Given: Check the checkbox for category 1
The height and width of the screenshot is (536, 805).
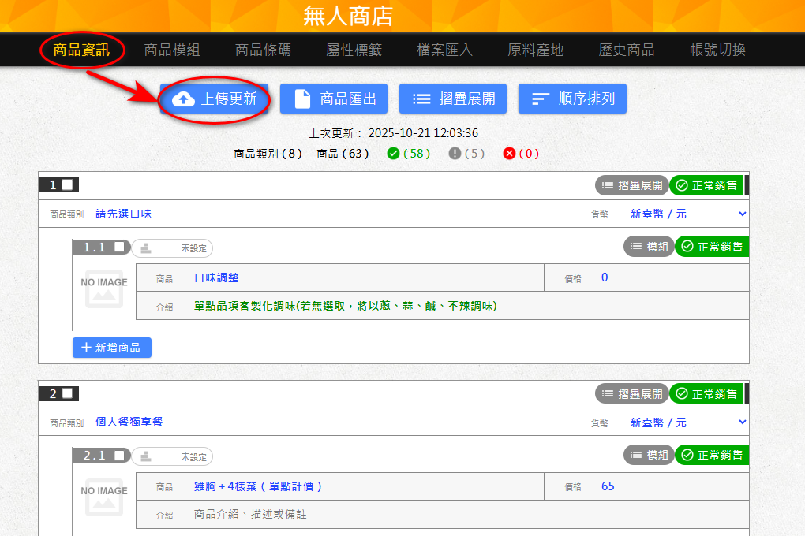Looking at the screenshot, I should pos(68,185).
